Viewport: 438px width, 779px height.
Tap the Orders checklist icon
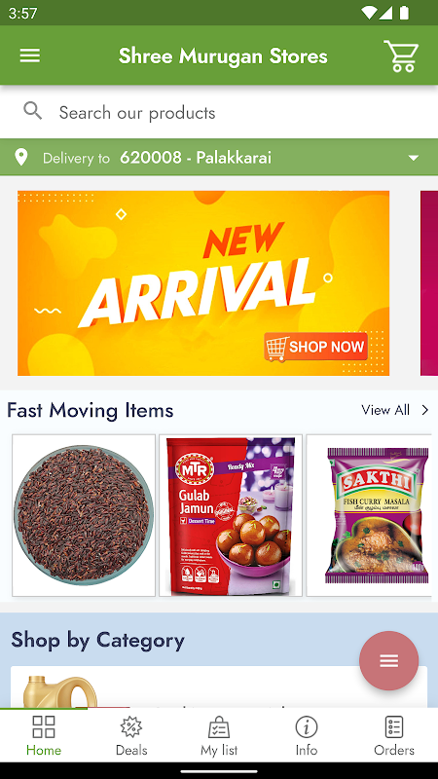[394, 727]
